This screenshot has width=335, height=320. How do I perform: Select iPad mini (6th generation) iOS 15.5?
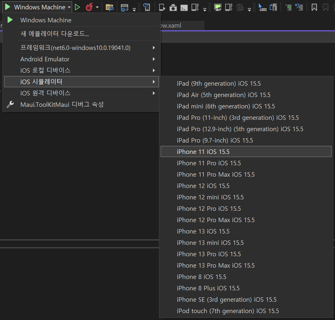246,106
